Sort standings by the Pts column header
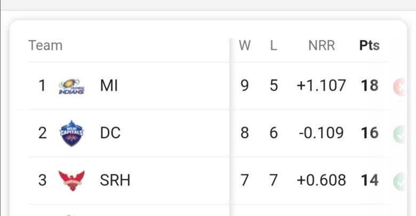The width and height of the screenshot is (416, 216). click(369, 45)
